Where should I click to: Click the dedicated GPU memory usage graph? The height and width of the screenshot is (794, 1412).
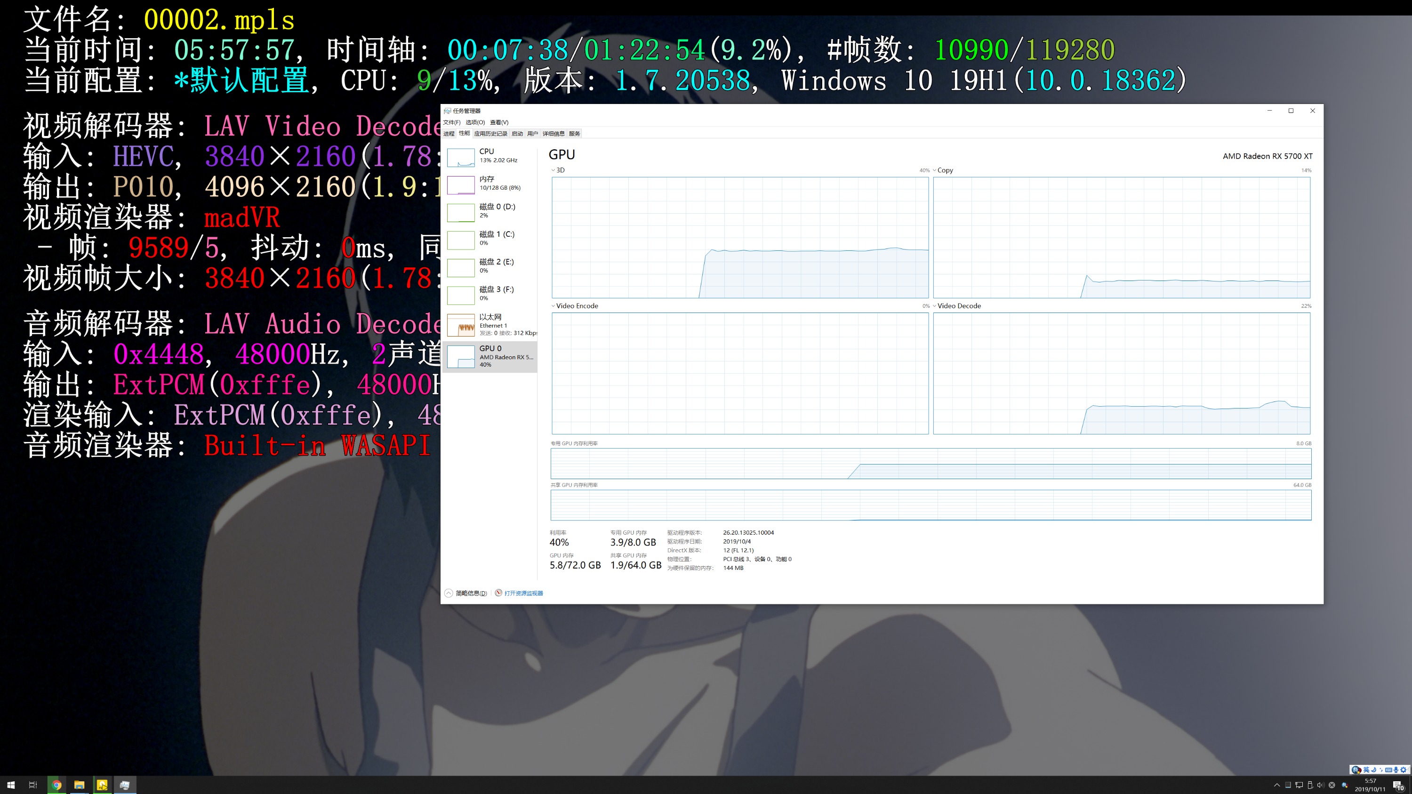point(931,464)
